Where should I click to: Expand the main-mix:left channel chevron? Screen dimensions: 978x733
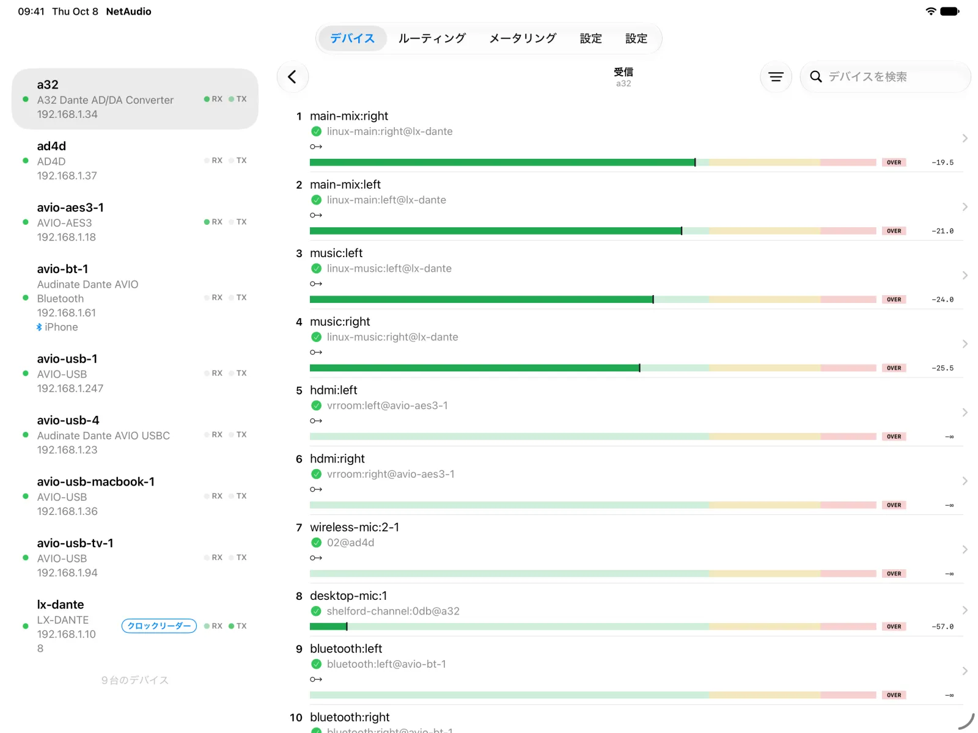coord(965,207)
